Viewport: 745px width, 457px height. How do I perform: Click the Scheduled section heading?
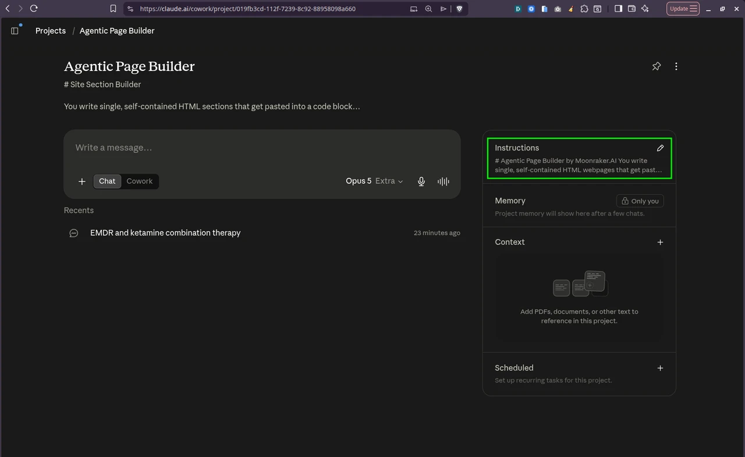click(514, 368)
